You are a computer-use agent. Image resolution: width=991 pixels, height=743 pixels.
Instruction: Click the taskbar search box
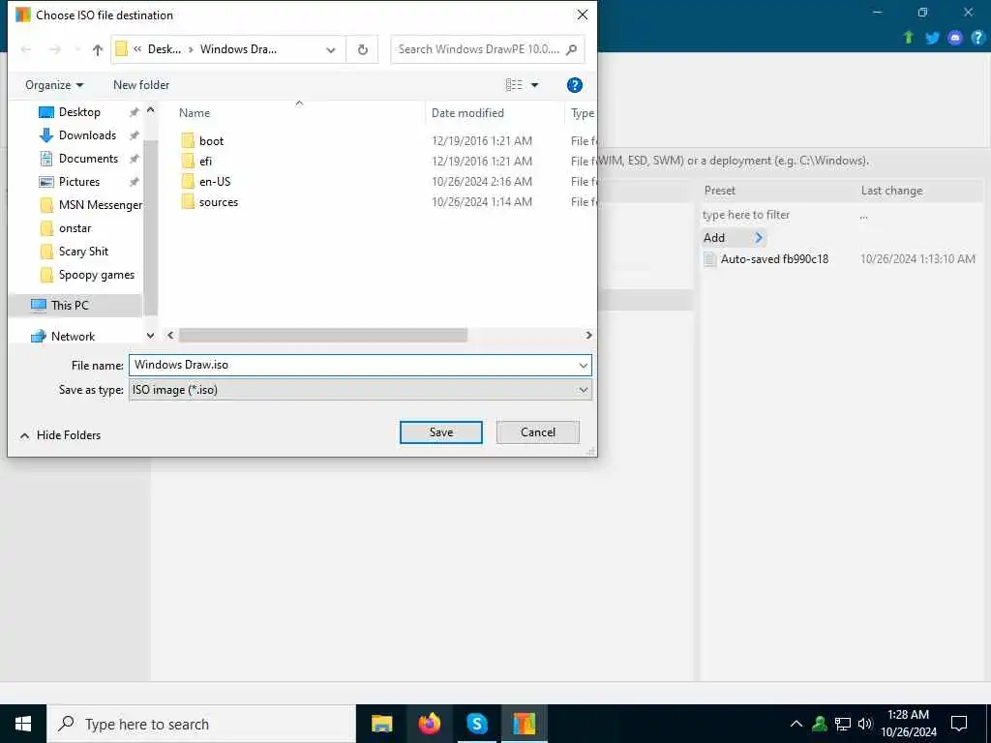tap(201, 724)
